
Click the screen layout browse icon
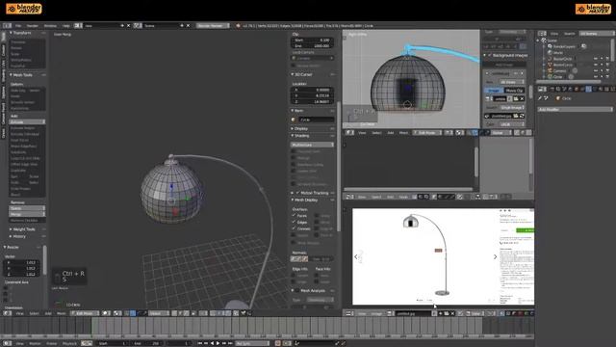[78, 26]
